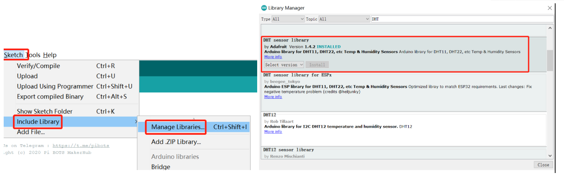Open the Select version dropdown
This screenshot has width=564, height=180.
pos(284,65)
